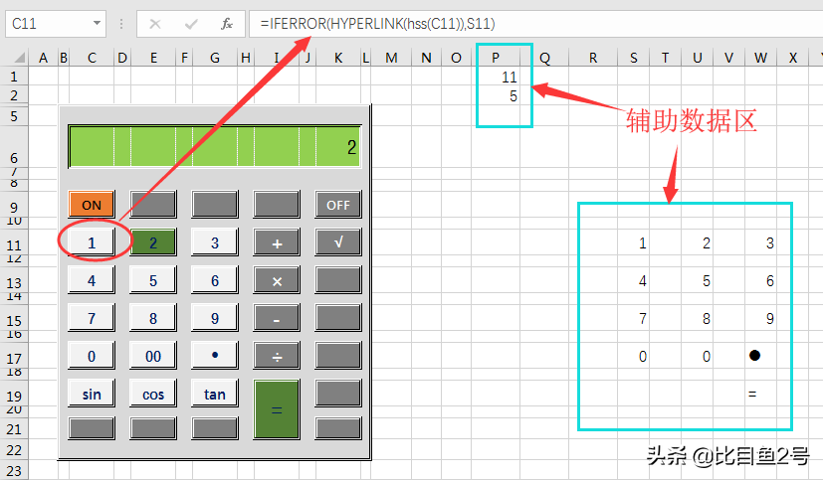This screenshot has height=480, width=823.
Task: Select helper-area cell with value 1
Action: [634, 242]
